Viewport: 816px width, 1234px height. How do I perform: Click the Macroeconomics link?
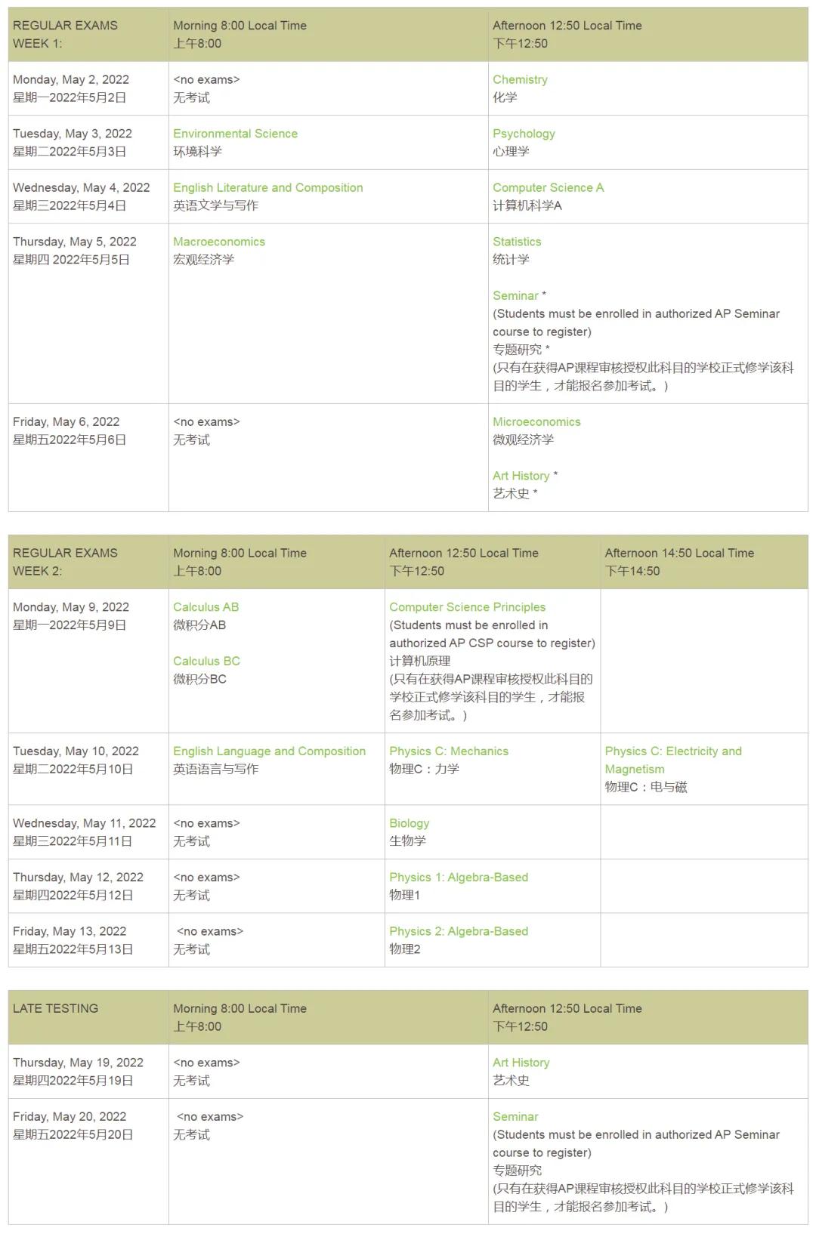pos(219,242)
